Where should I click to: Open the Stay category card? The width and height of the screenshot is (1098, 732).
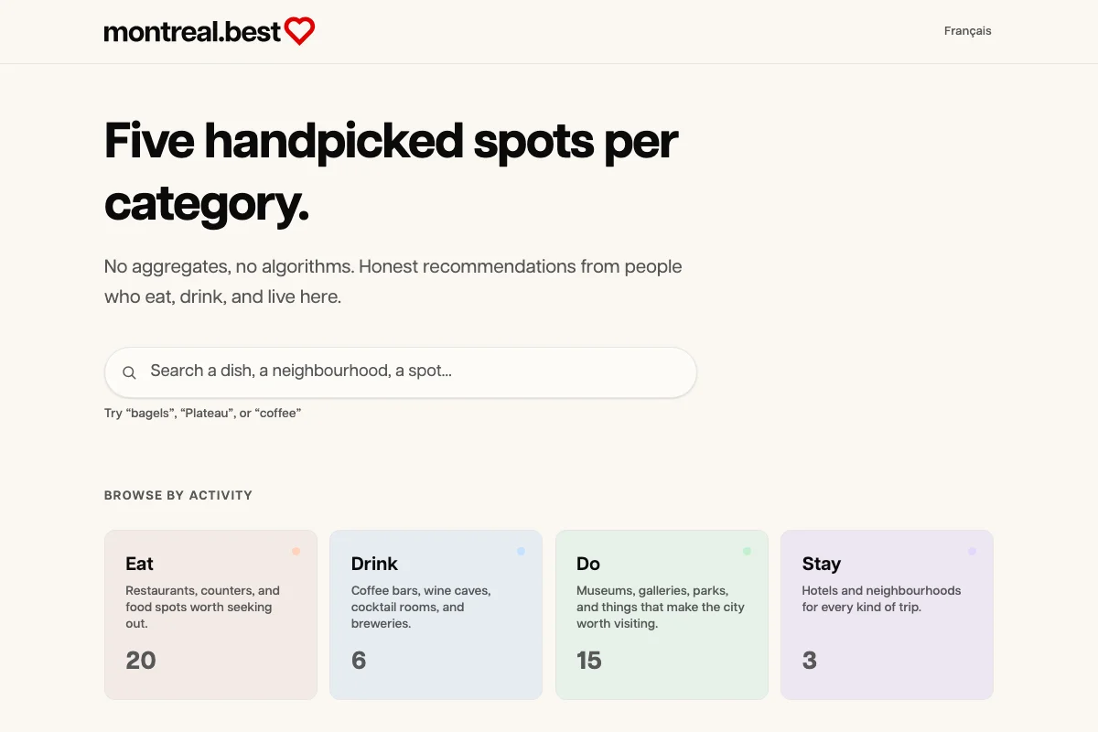pos(887,613)
